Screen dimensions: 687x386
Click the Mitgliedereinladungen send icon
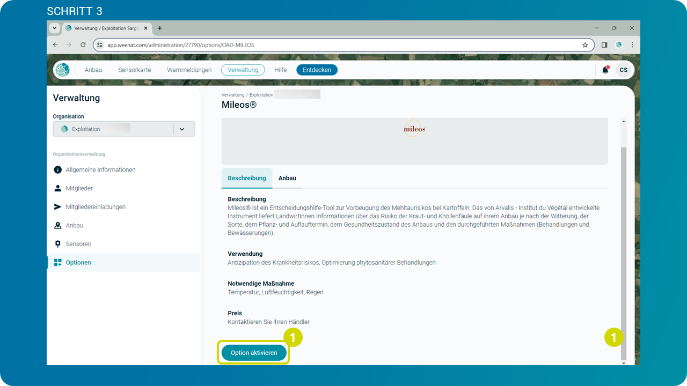point(58,207)
